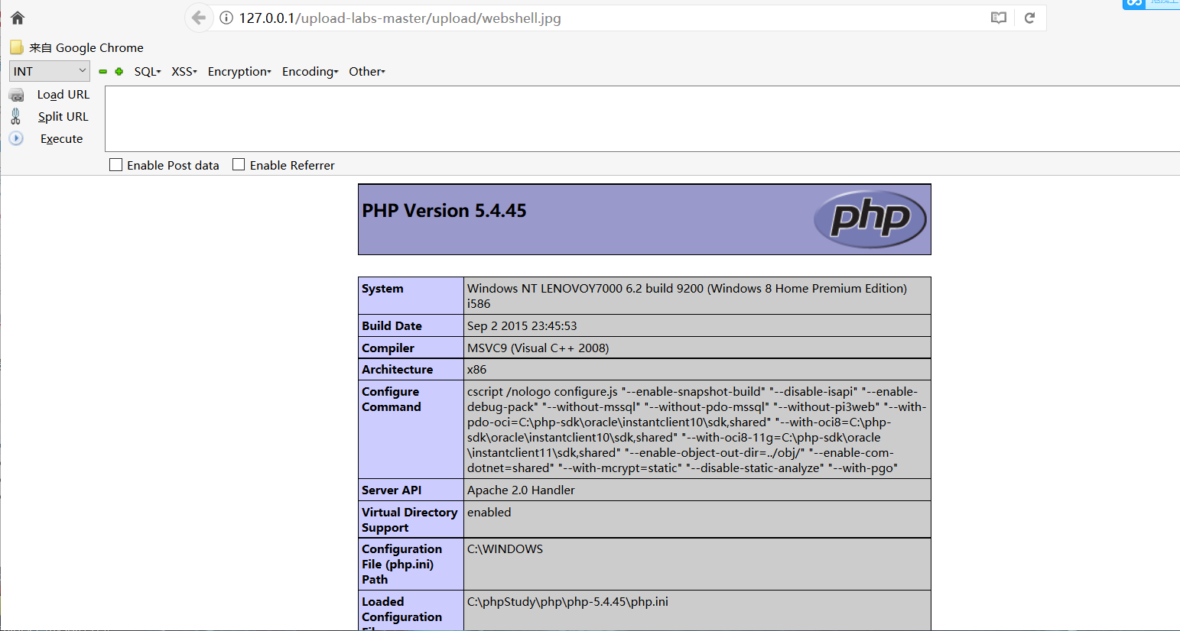The width and height of the screenshot is (1180, 631).
Task: Open the XSS menu in HackBar
Action: 184,72
